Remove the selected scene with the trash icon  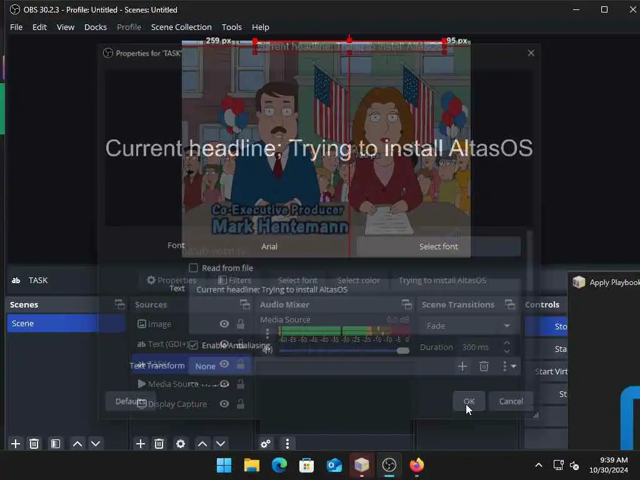coord(34,444)
